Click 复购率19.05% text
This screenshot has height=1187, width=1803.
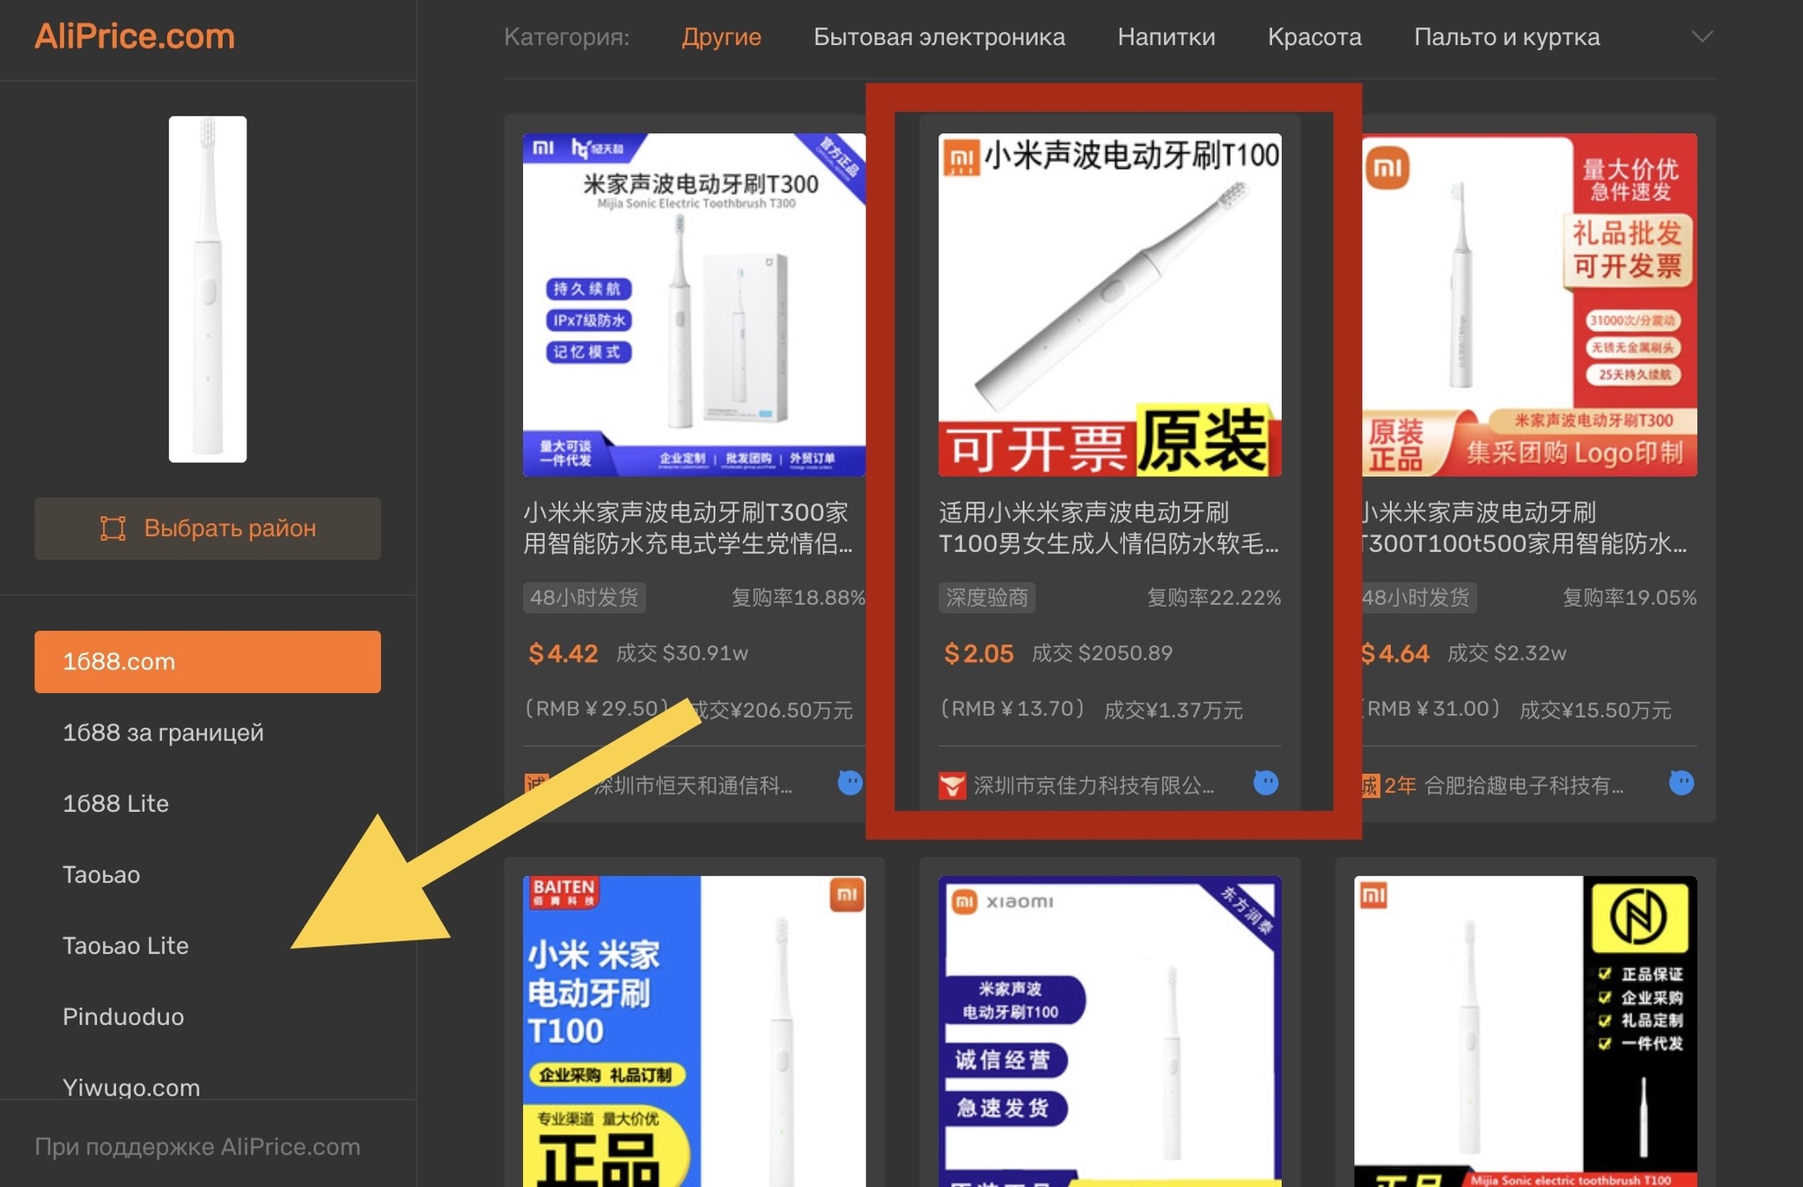coord(1629,598)
